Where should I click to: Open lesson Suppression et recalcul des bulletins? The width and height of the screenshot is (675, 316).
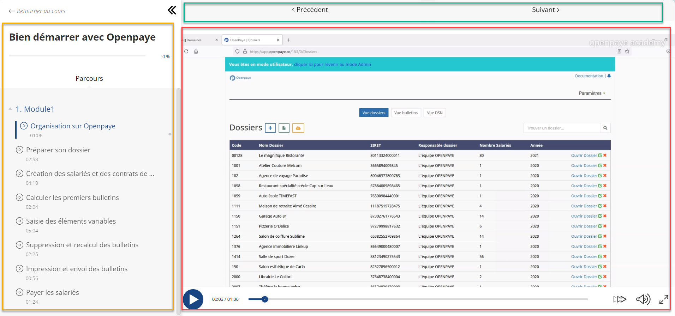click(x=82, y=245)
